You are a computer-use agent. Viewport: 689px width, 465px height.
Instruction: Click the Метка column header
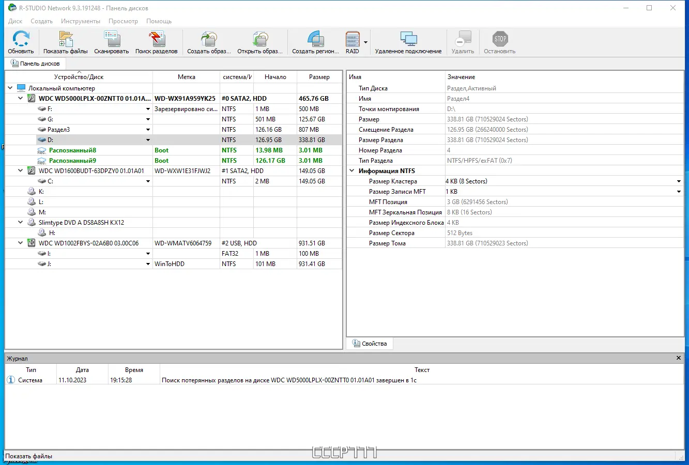click(187, 77)
